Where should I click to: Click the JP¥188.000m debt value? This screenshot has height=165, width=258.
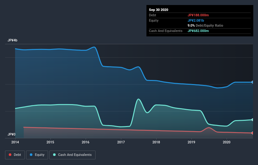tap(198, 15)
